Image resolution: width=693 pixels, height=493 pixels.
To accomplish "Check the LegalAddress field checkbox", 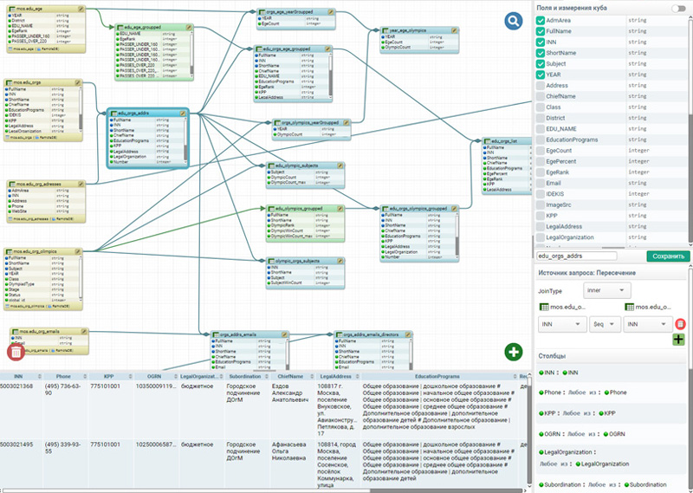I will coord(540,227).
